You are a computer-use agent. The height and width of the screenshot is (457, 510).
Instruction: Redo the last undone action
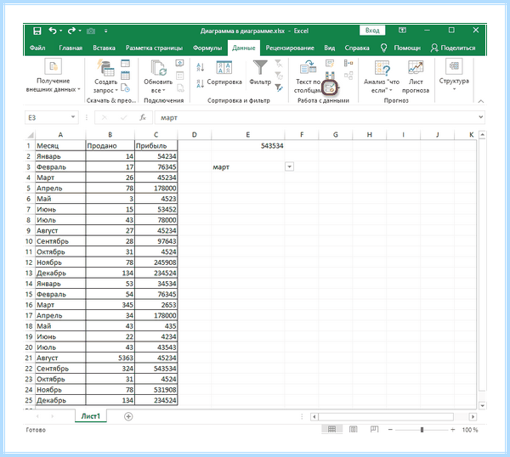[x=71, y=31]
